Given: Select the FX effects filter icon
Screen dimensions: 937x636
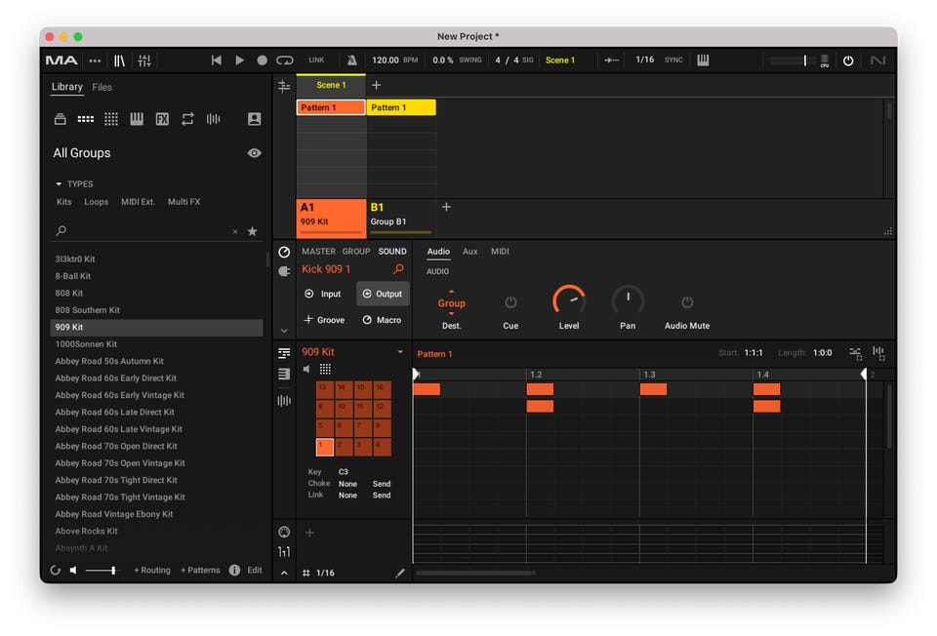Looking at the screenshot, I should click(162, 119).
